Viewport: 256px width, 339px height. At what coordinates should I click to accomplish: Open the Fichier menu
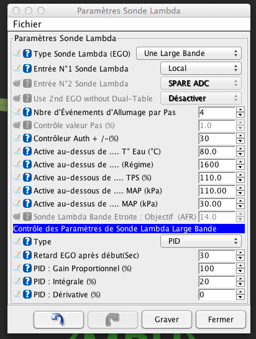(27, 24)
